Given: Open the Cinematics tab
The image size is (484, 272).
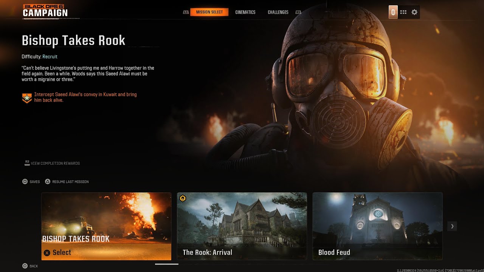Looking at the screenshot, I should (x=245, y=12).
